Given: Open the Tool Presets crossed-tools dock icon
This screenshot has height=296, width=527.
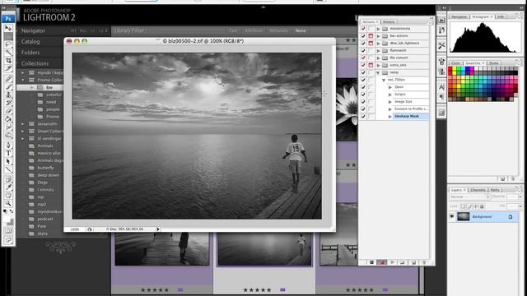Looking at the screenshot, I should (x=441, y=46).
